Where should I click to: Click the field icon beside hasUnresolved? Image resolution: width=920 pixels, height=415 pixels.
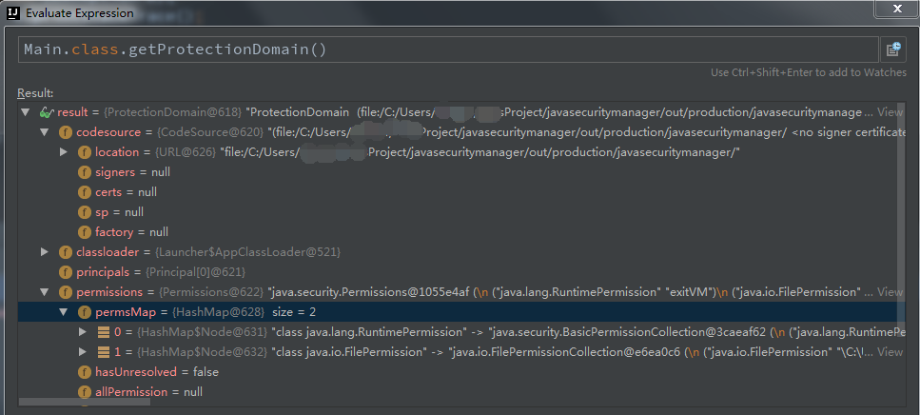(x=85, y=371)
